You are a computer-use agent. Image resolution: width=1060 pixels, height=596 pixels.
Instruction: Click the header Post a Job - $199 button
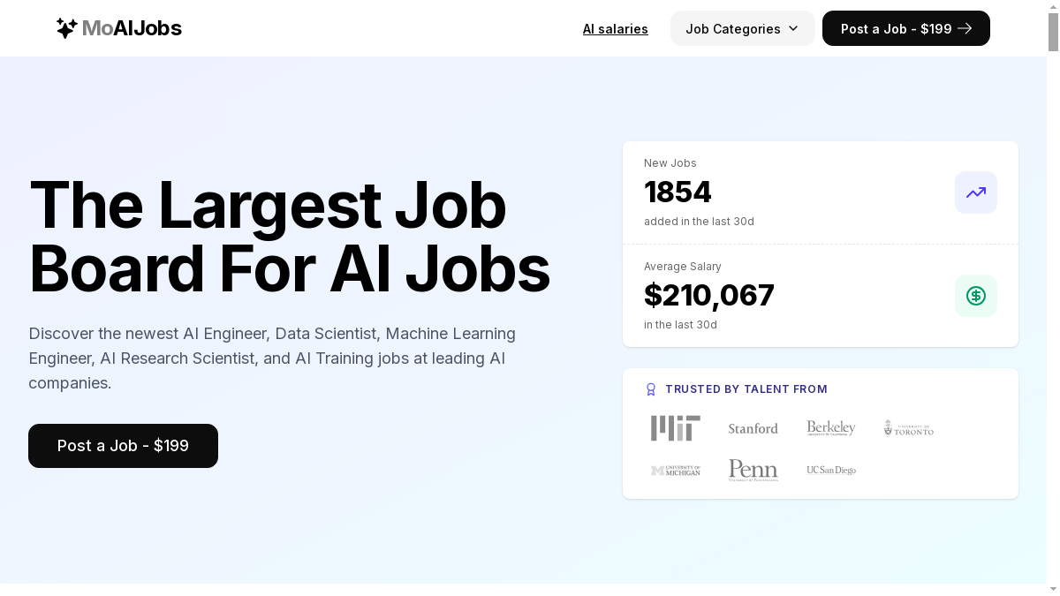(905, 29)
